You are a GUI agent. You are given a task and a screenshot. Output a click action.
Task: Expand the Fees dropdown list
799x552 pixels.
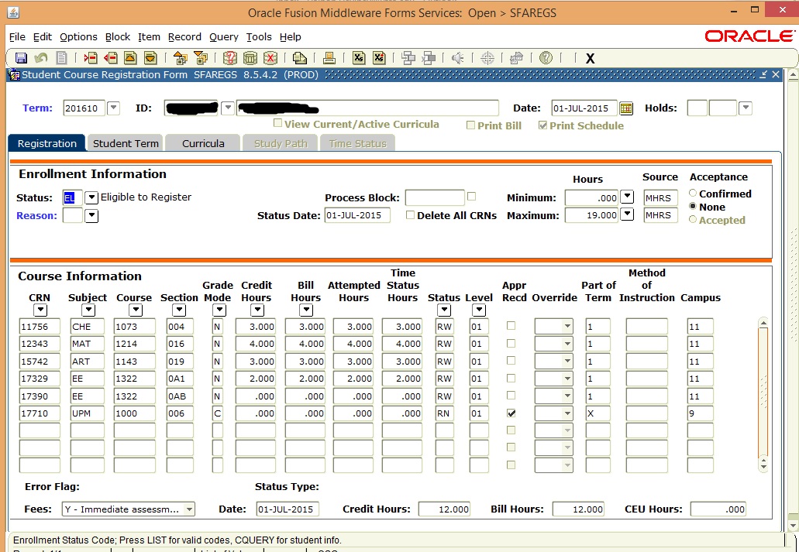click(x=189, y=509)
